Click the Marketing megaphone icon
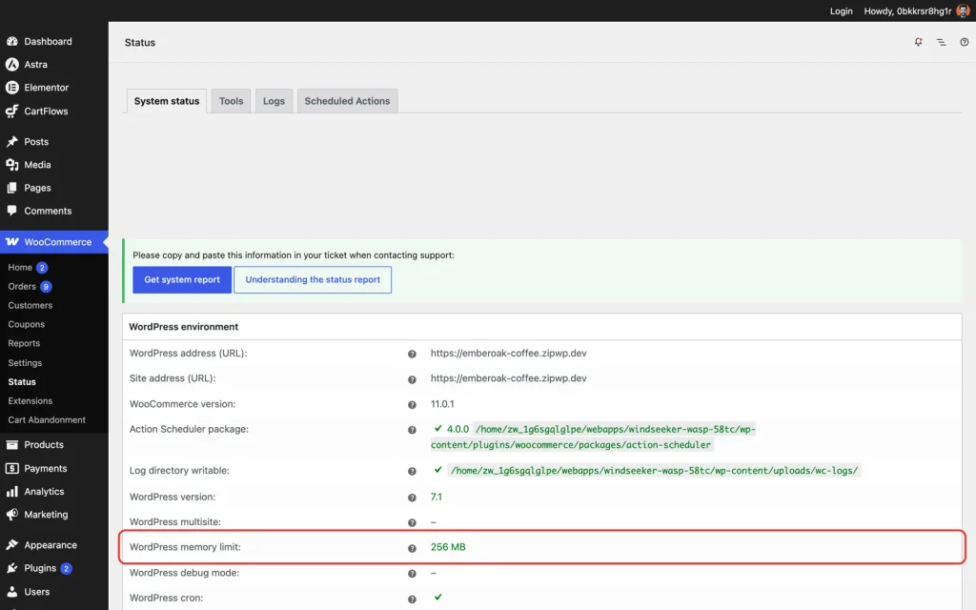 click(x=11, y=515)
